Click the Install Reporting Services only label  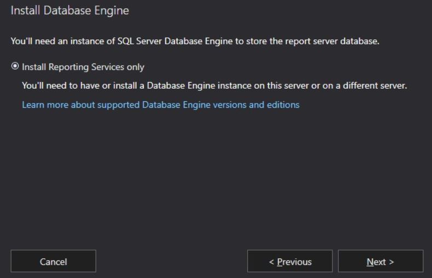point(83,67)
